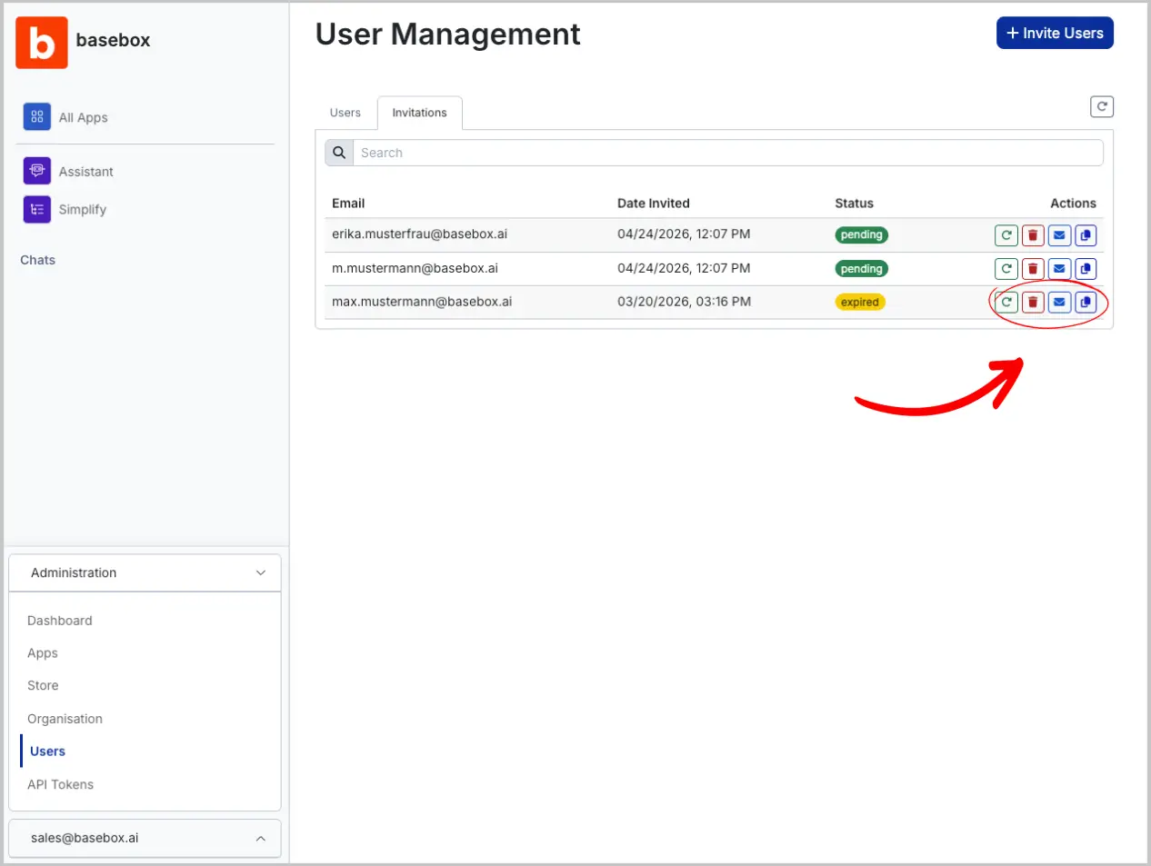The image size is (1151, 866).
Task: Refresh the invitations table
Action: pos(1101,107)
